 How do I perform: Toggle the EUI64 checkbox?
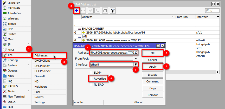tap(91, 72)
